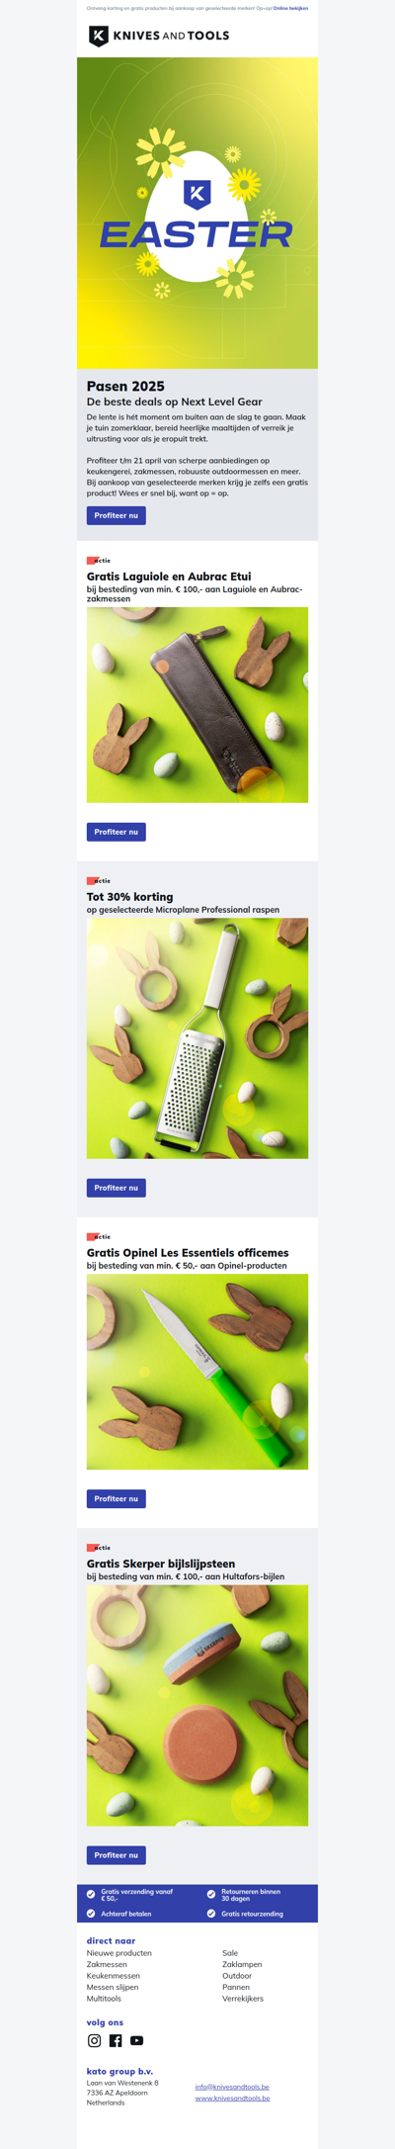This screenshot has height=2149, width=395.
Task: Open the YouTube icon under volg ons
Action: [x=137, y=2040]
